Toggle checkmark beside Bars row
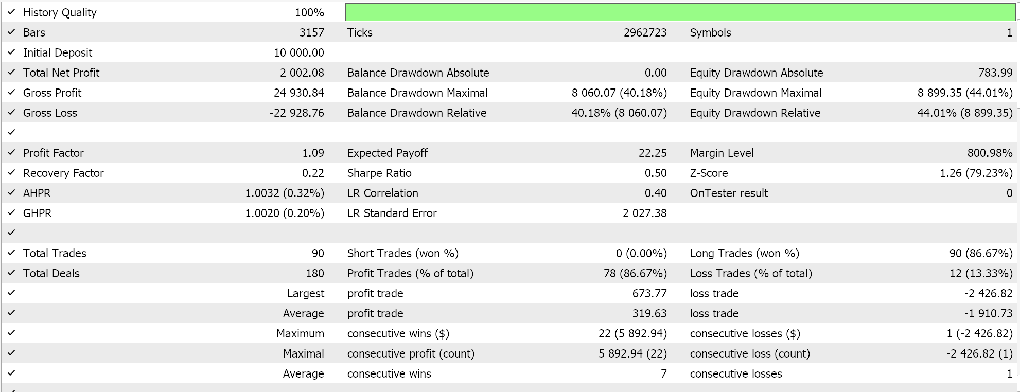Image resolution: width=1020 pixels, height=392 pixels. 11,32
